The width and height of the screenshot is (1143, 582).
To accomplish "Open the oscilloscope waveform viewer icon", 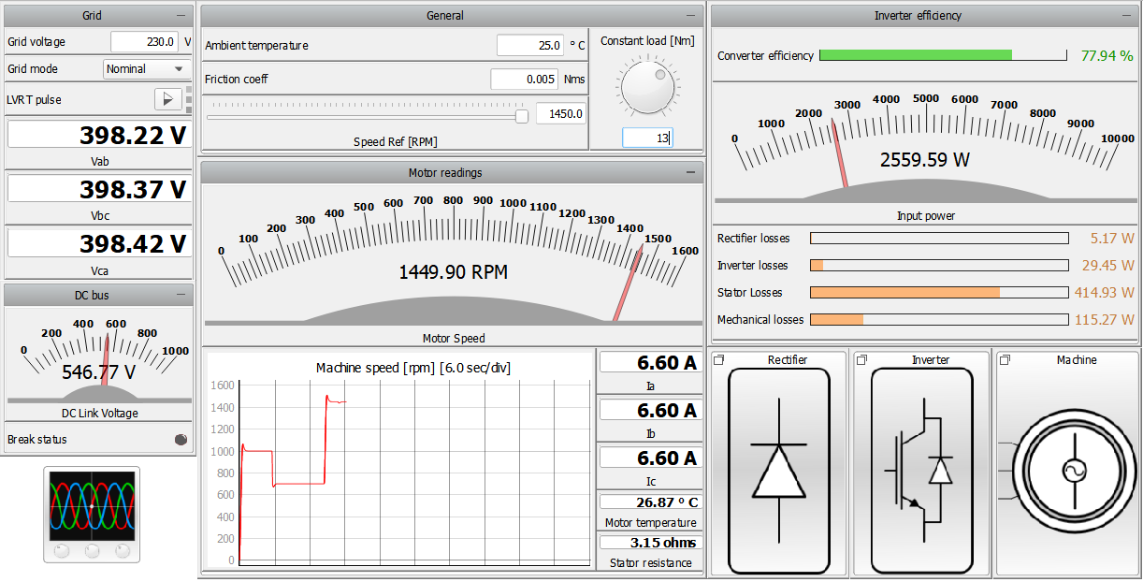I will 92,515.
